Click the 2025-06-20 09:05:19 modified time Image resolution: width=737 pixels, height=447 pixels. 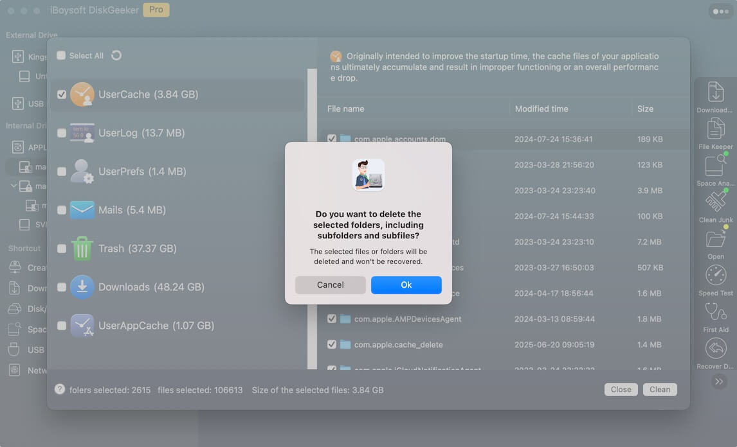pos(554,345)
